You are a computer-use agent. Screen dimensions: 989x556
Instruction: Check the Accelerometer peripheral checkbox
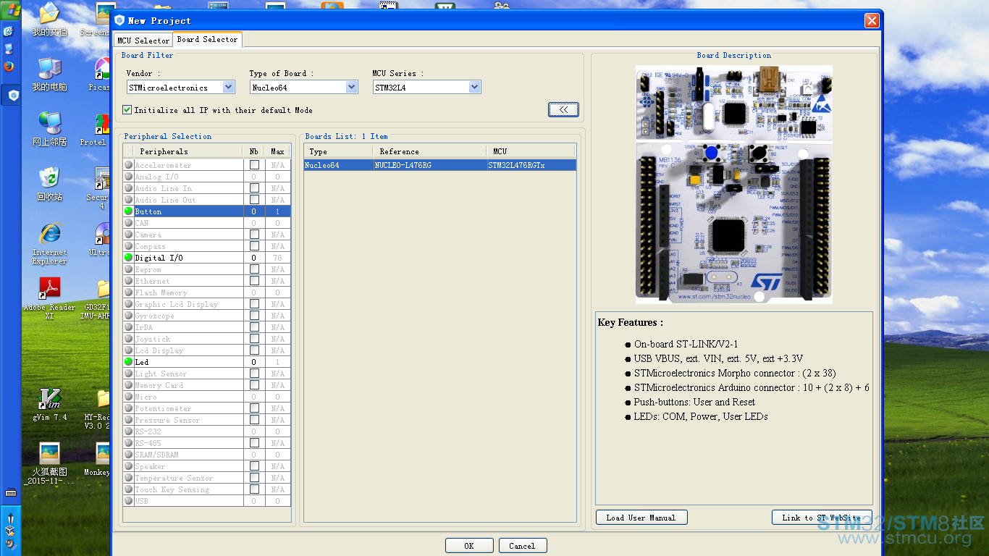(x=254, y=165)
